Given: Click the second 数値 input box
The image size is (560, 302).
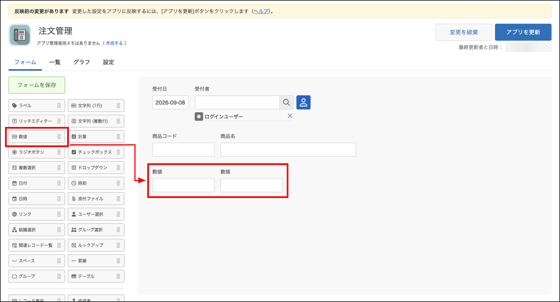Looking at the screenshot, I should pyautogui.click(x=252, y=186).
